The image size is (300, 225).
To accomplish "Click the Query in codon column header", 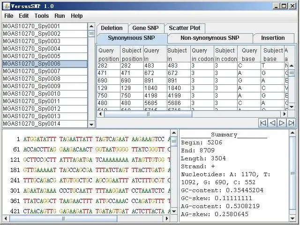I will [202, 54].
